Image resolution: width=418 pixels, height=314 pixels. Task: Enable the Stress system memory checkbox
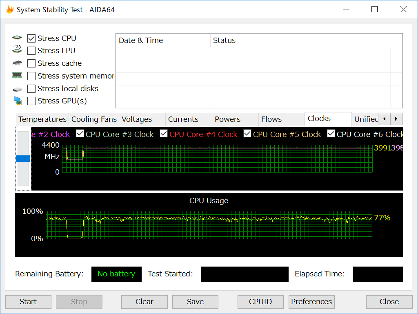coord(31,76)
